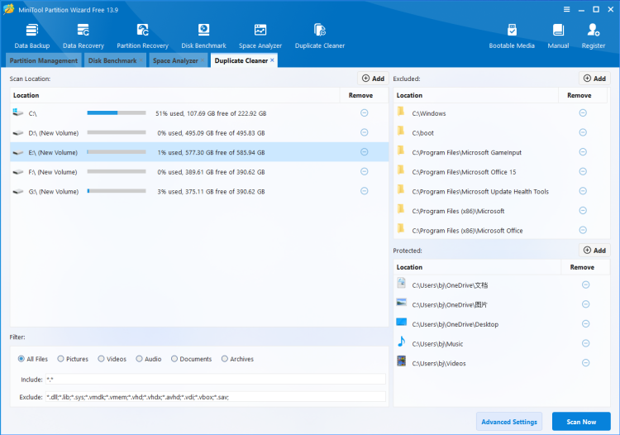Add a new protected location
This screenshot has width=620, height=435.
pos(594,251)
